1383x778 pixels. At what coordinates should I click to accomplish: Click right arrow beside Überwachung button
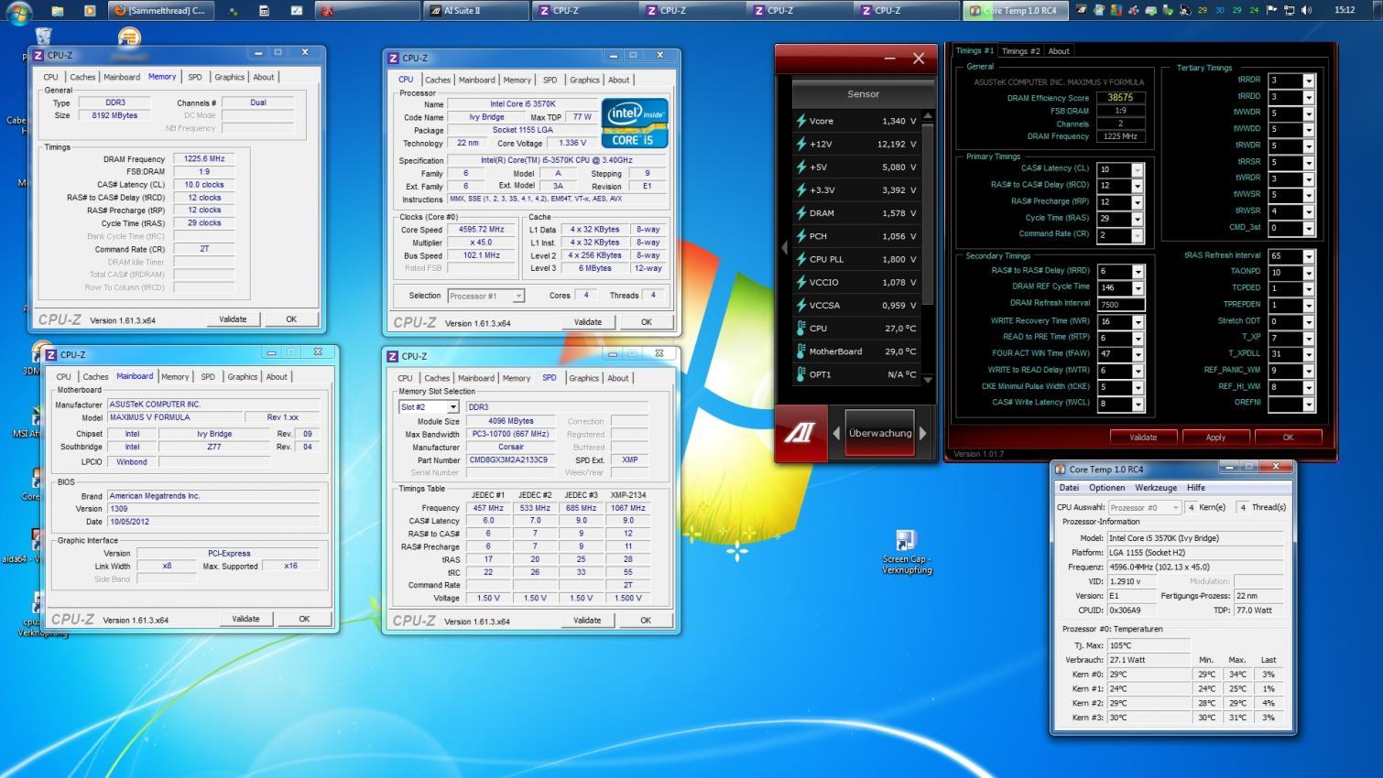pos(923,433)
